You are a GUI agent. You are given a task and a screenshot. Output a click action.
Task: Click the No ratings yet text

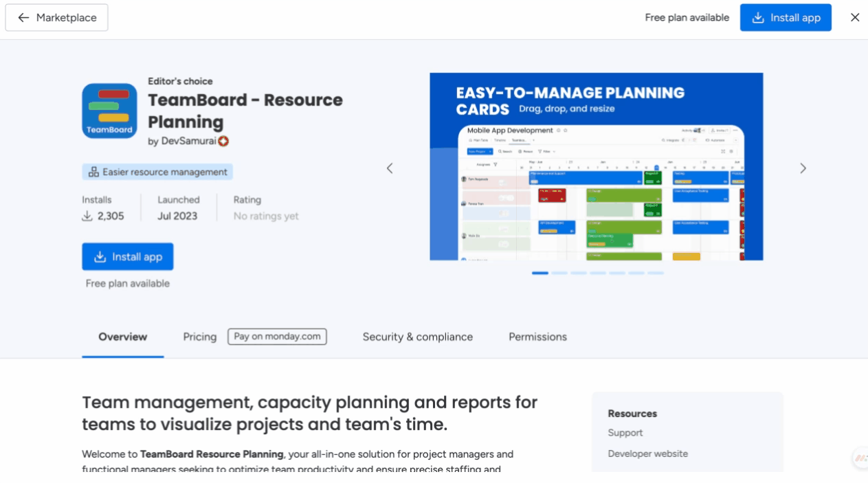click(x=266, y=216)
